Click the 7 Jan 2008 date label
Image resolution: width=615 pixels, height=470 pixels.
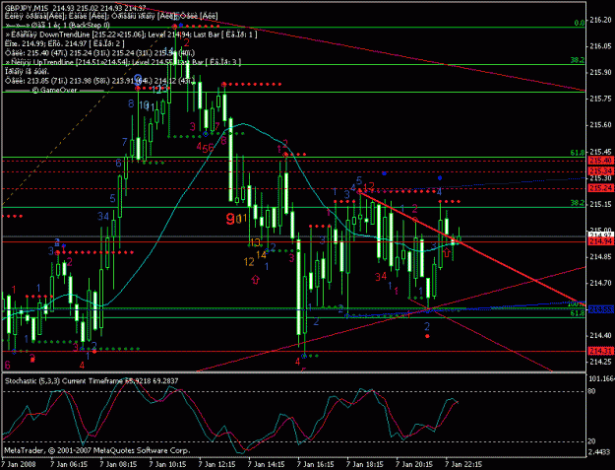pos(19,464)
